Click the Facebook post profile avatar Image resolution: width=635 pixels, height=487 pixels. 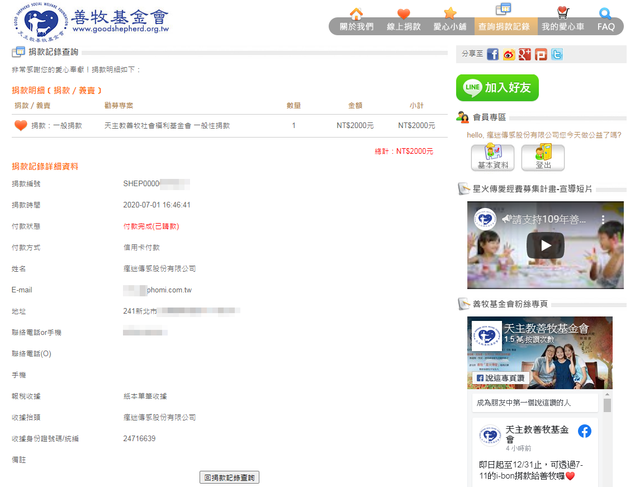(x=490, y=436)
